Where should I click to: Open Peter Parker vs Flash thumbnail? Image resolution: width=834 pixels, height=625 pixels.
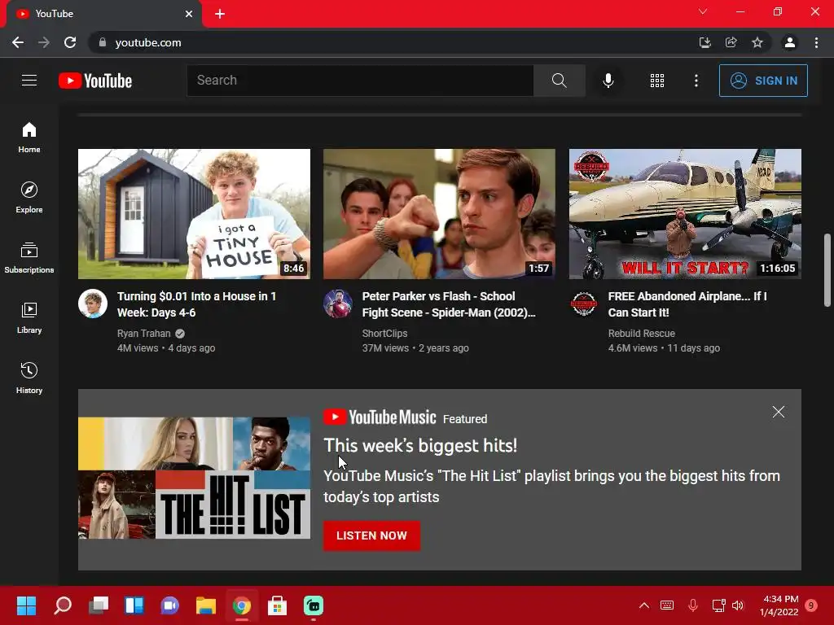[439, 214]
